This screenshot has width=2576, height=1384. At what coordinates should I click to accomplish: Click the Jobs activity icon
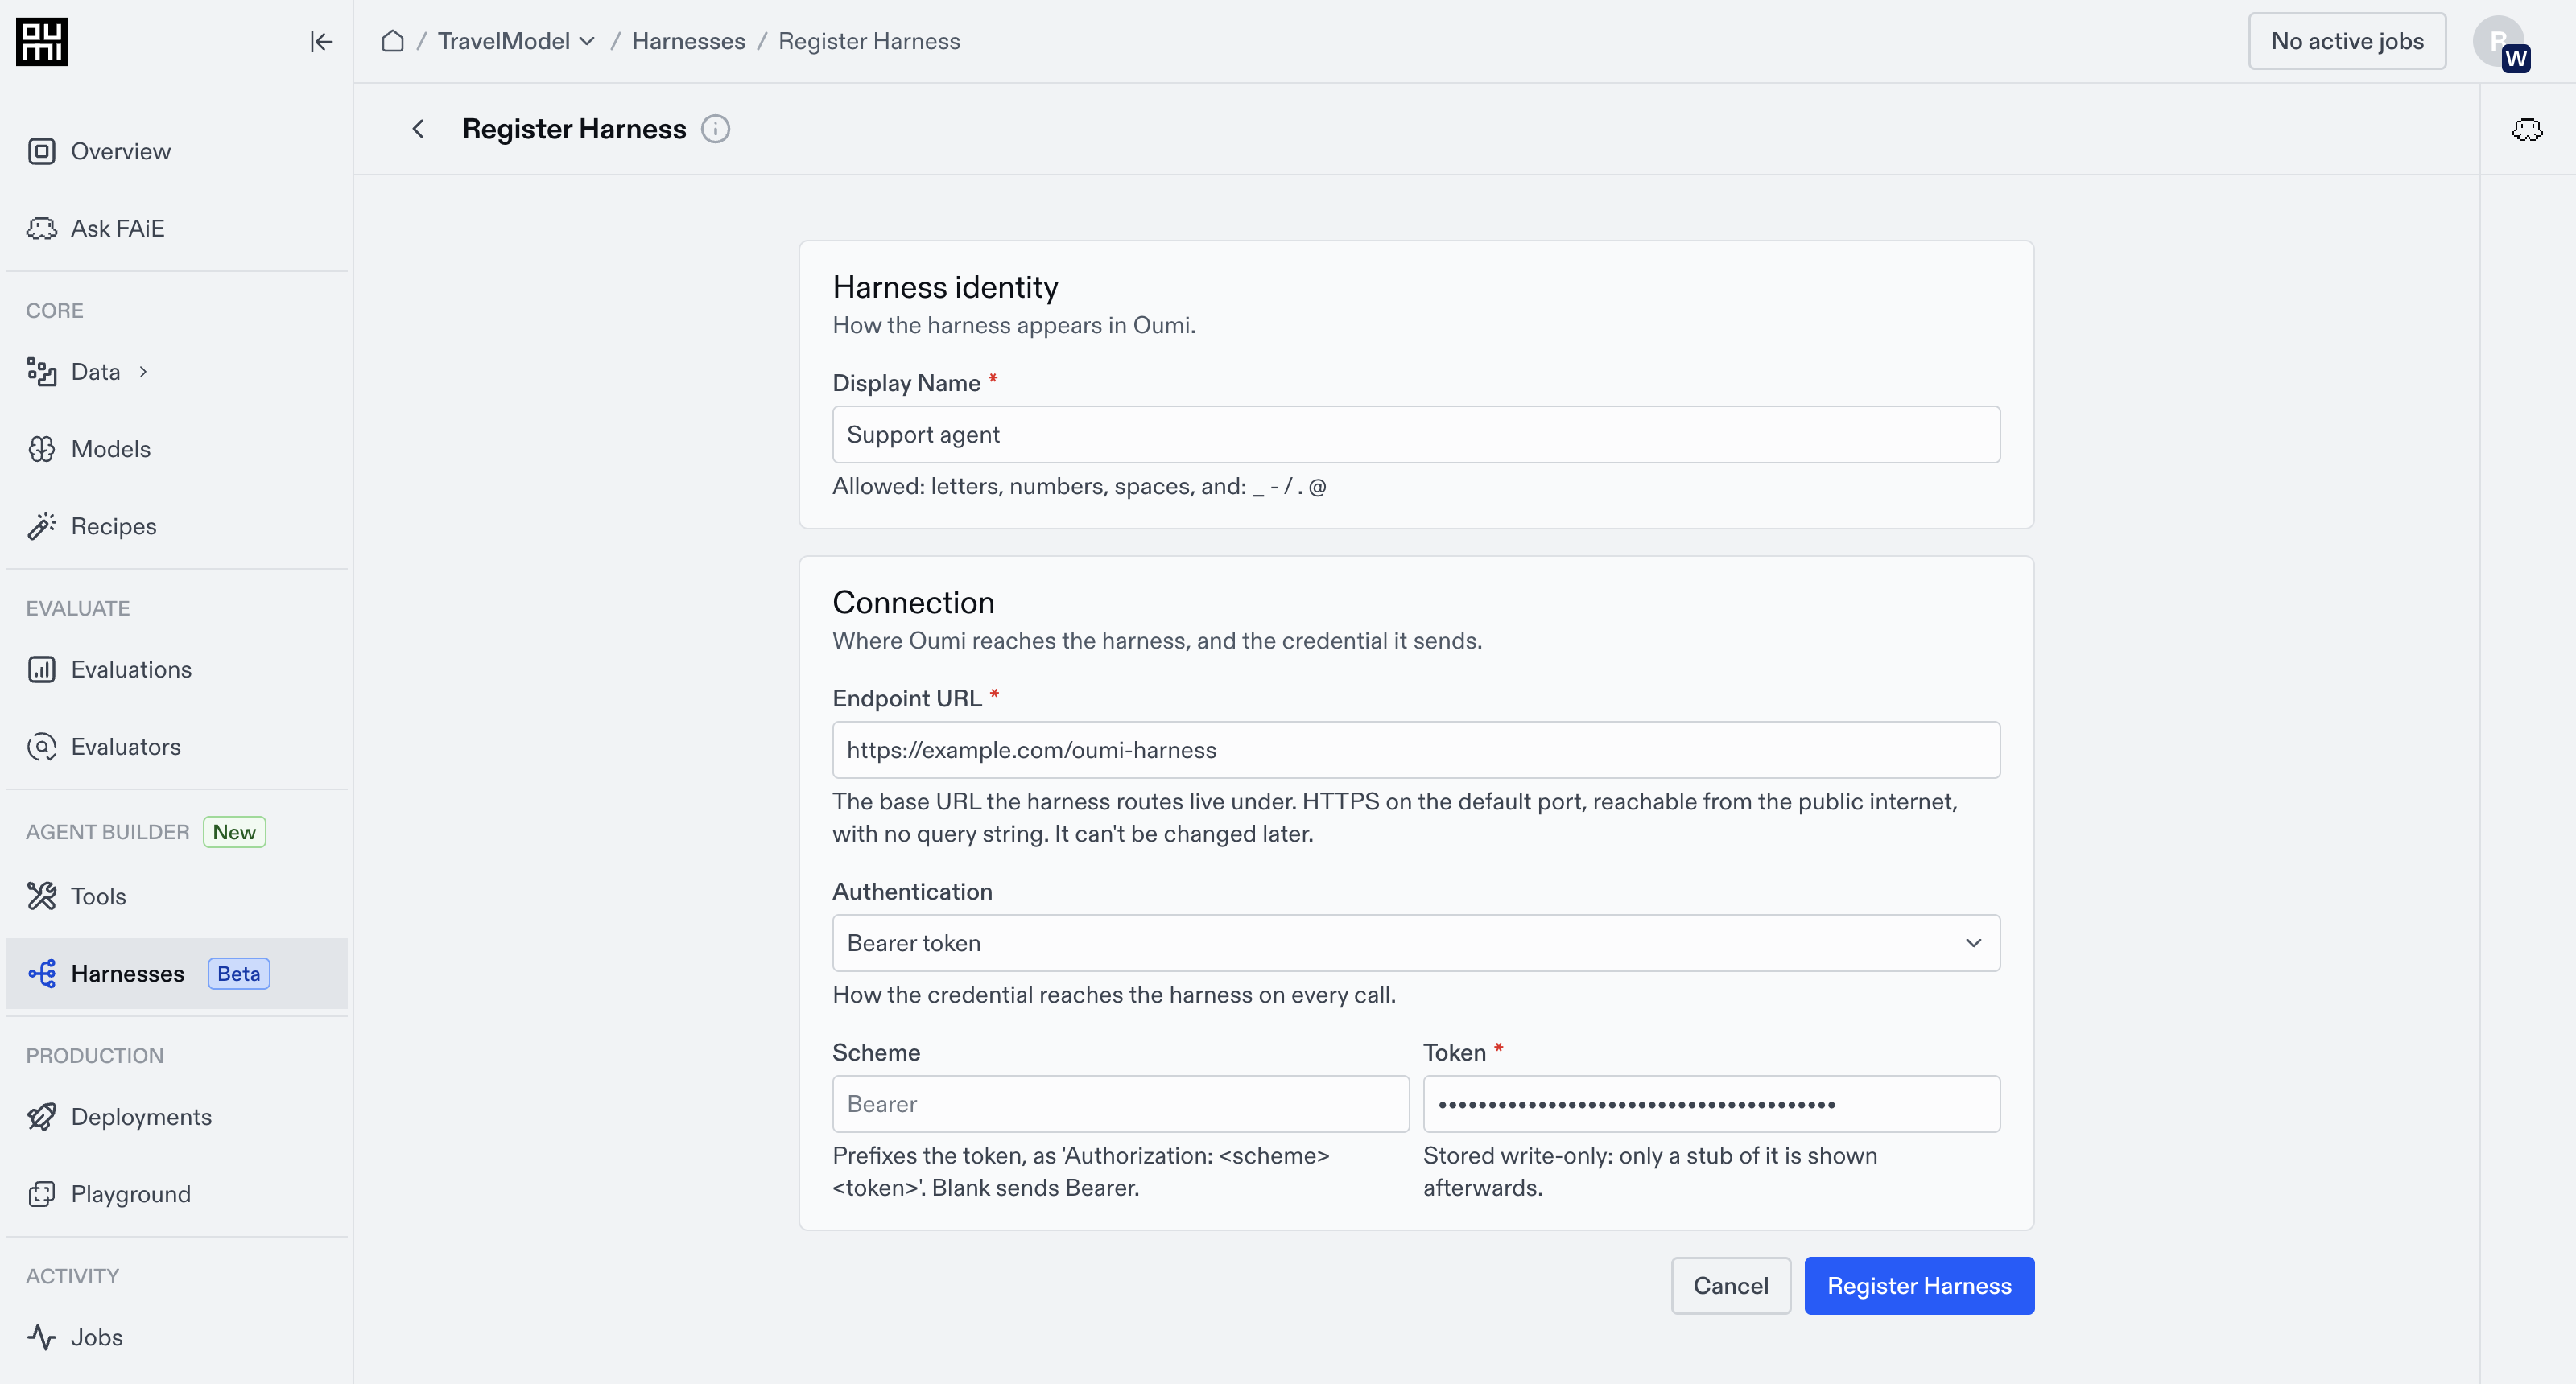pos(41,1337)
